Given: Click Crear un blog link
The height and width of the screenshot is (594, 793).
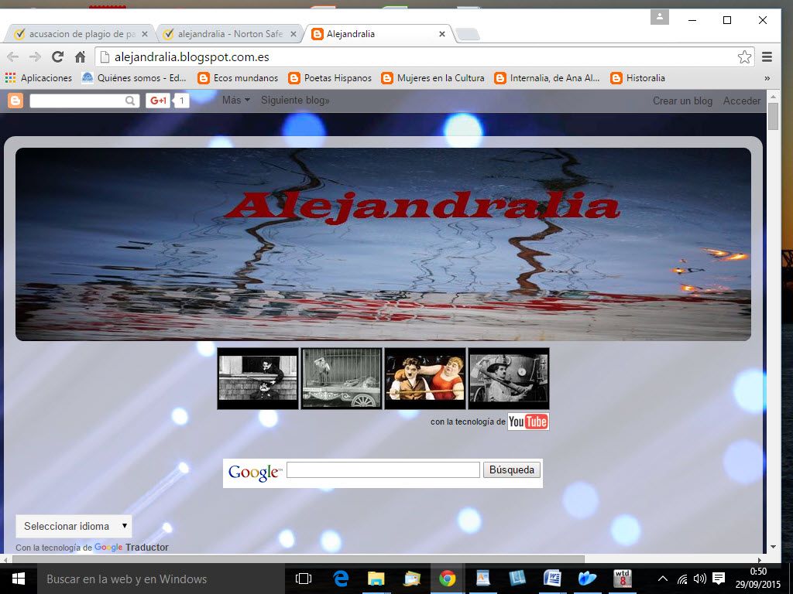Looking at the screenshot, I should pos(682,101).
